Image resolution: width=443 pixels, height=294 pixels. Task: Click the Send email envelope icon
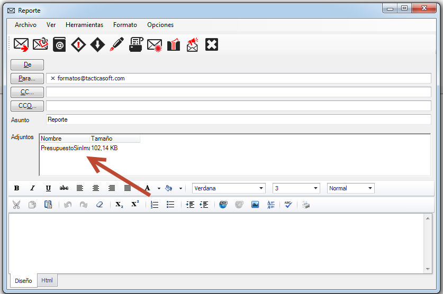21,44
